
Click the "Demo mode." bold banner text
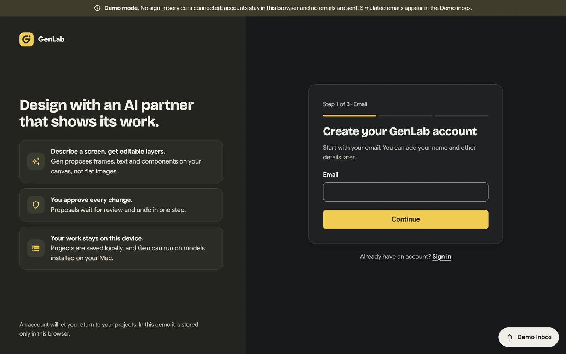click(x=122, y=8)
